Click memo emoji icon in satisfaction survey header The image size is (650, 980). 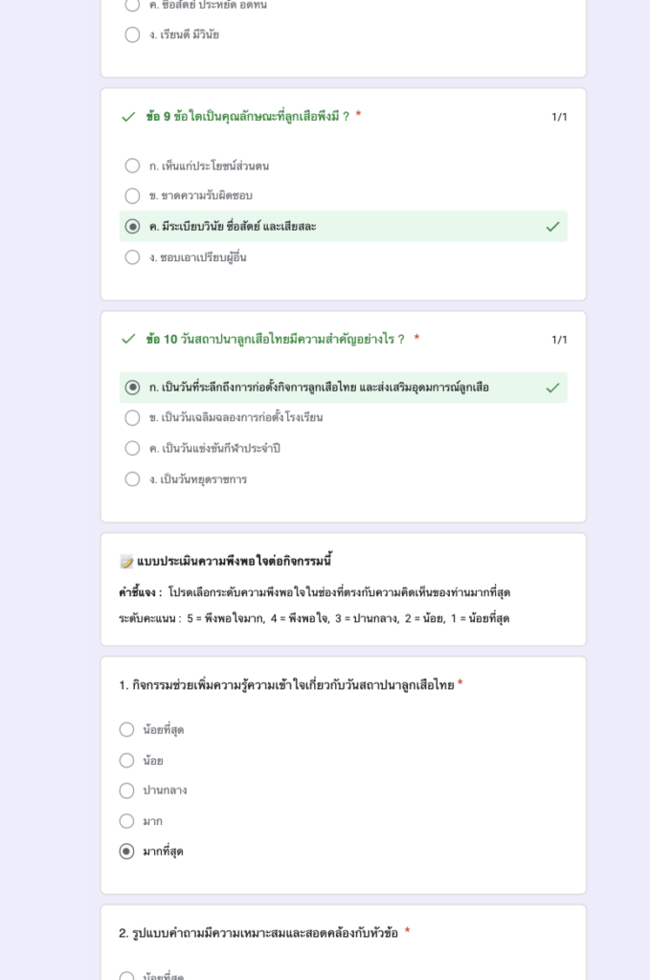(x=126, y=562)
